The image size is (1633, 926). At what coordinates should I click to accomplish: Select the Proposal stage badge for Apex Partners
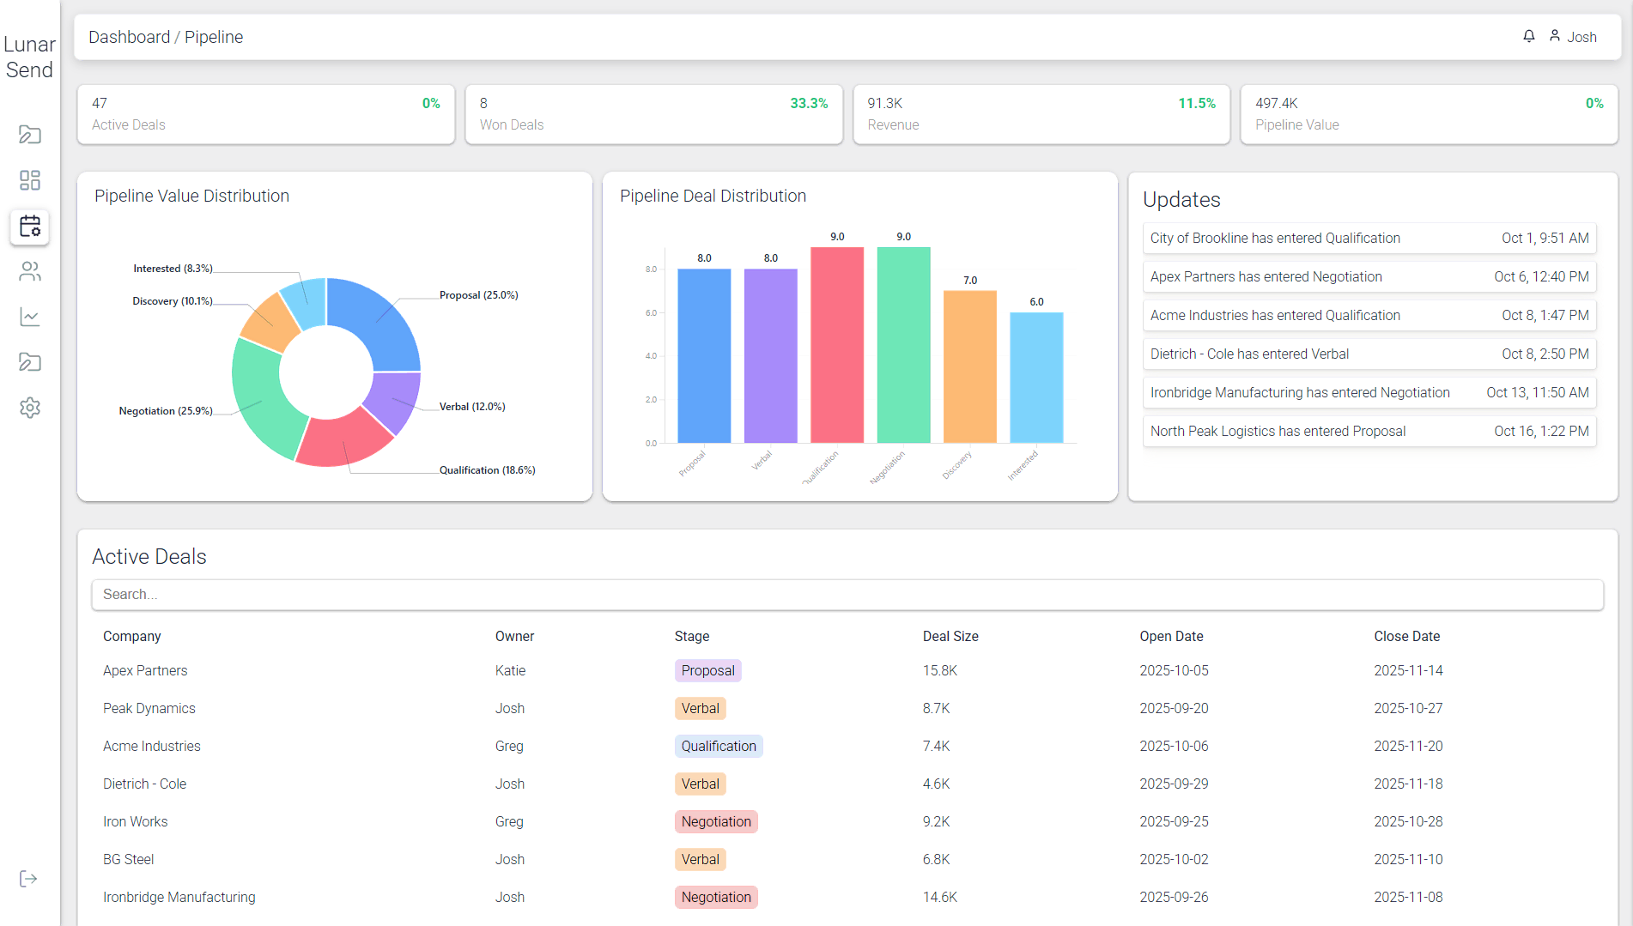[707, 670]
